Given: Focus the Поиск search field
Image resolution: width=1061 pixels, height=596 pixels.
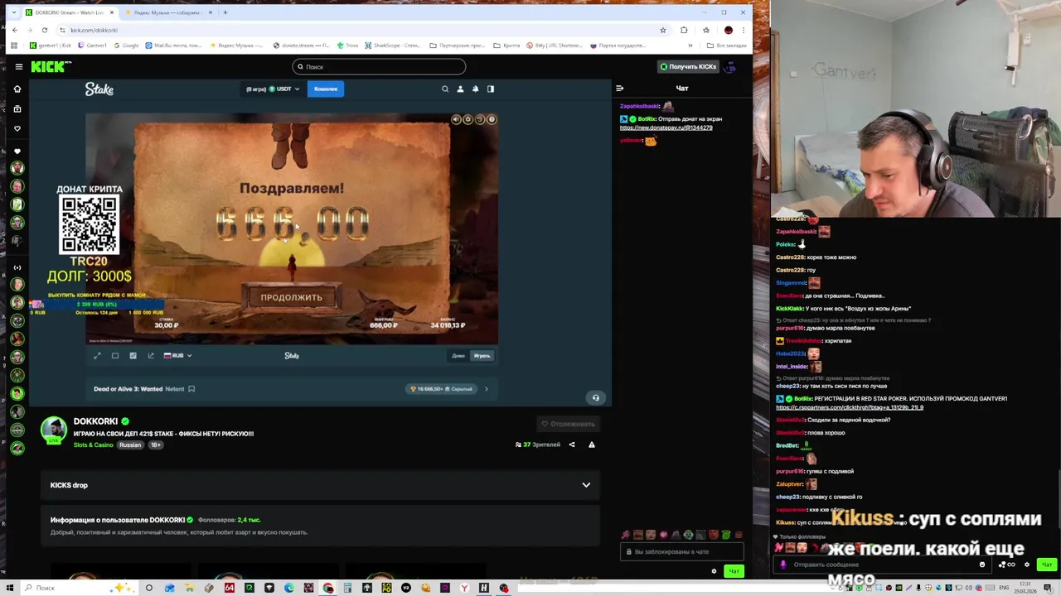Looking at the screenshot, I should [379, 67].
